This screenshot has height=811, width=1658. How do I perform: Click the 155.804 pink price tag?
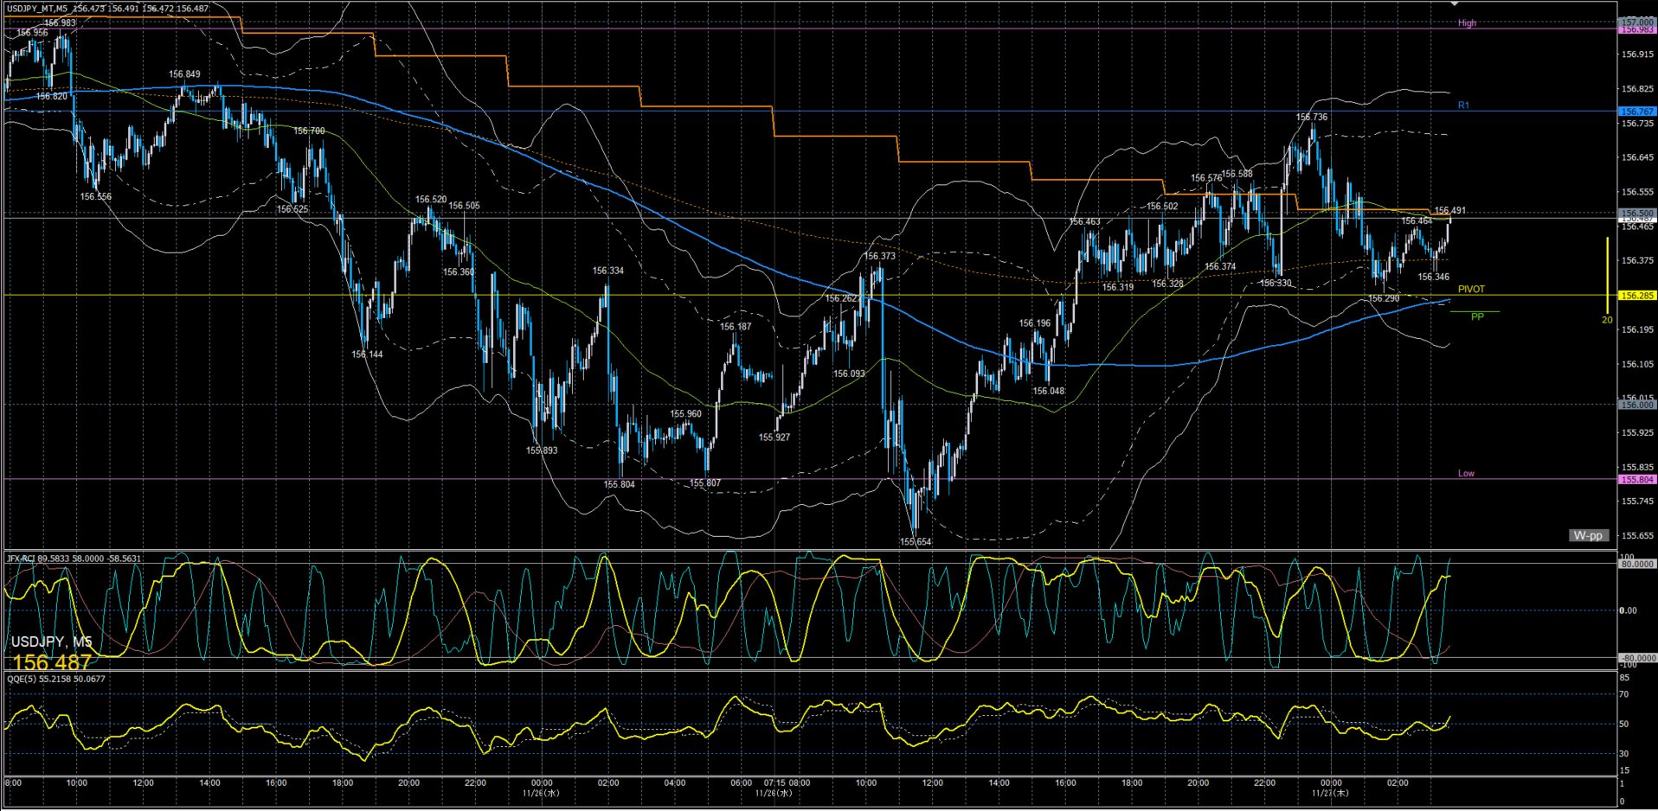pos(1636,479)
